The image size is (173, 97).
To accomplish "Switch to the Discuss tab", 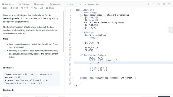I will click(40, 4).
